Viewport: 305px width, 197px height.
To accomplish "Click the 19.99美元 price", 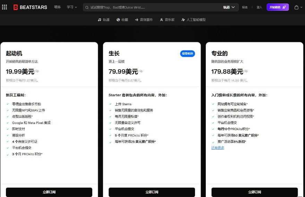I will [x=20, y=72].
